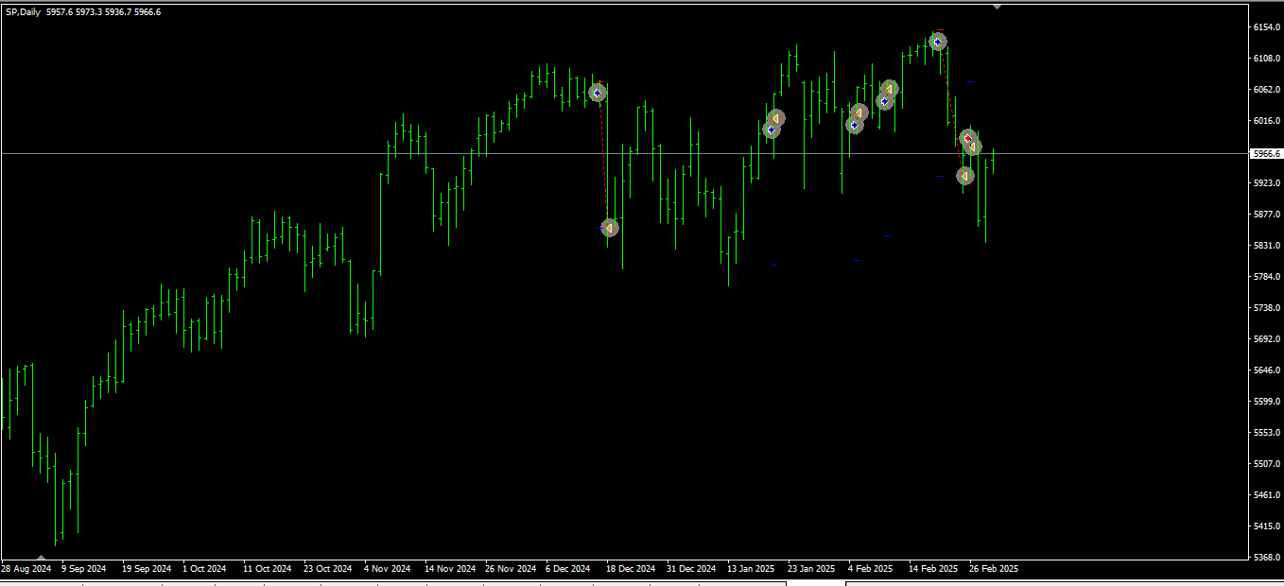This screenshot has height=586, width=1284.
Task: Click the blue entry arrow around 10 Feb 2025
Action: [884, 100]
